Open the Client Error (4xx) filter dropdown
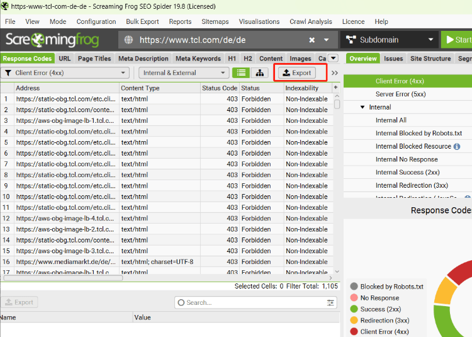The width and height of the screenshot is (472, 337). point(66,73)
